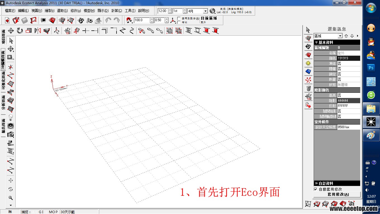This screenshot has width=380, height=214.
Task: Increase the 100.0 snap value stepper
Action: (x=152, y=19)
